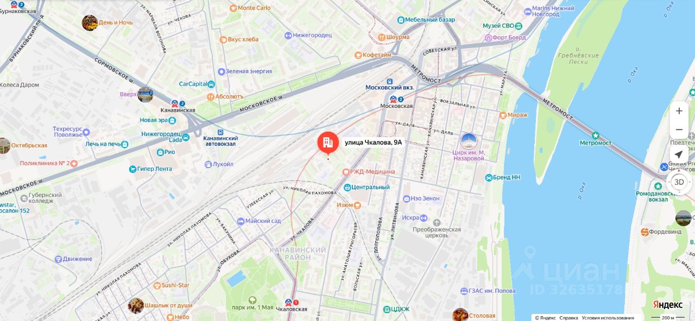Select the Московская metro station icon

coord(393,99)
